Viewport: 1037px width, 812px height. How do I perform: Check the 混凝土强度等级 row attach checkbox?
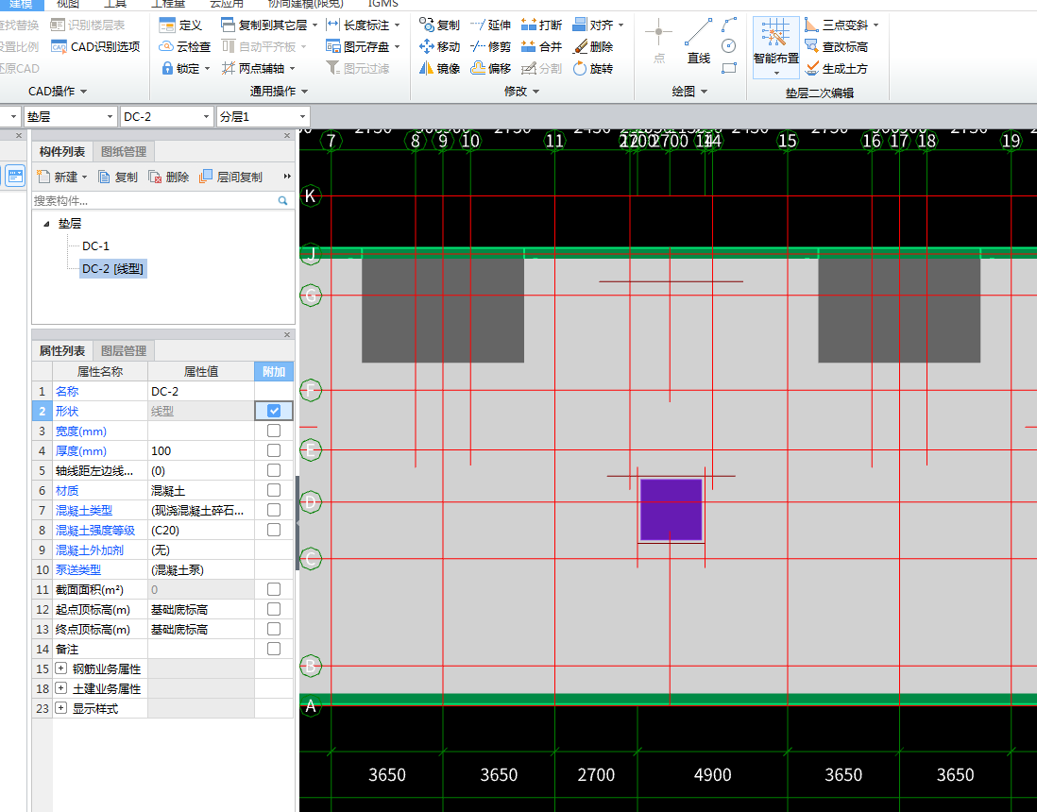tap(274, 530)
